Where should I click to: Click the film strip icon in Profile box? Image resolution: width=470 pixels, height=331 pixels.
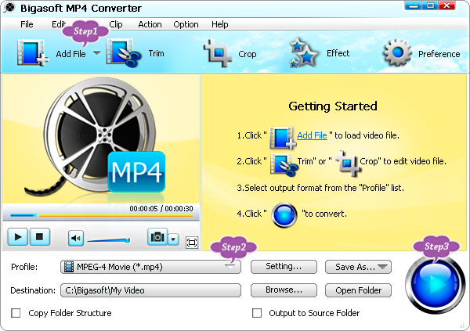pyautogui.click(x=69, y=267)
